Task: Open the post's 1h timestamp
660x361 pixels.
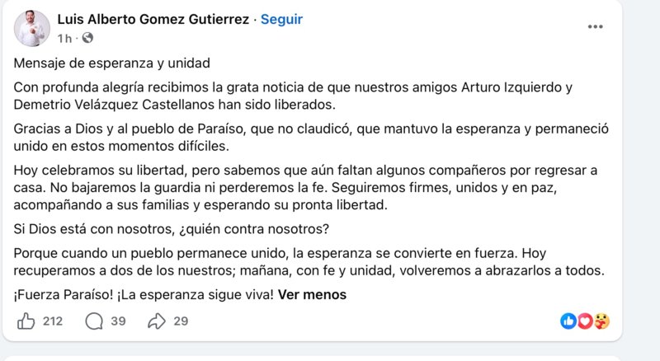Action: tap(64, 39)
